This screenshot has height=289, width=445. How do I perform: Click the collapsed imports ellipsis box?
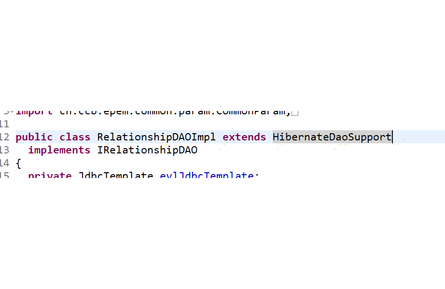click(295, 113)
